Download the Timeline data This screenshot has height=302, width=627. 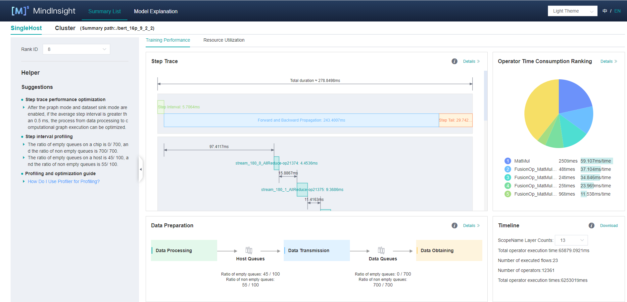click(x=609, y=226)
